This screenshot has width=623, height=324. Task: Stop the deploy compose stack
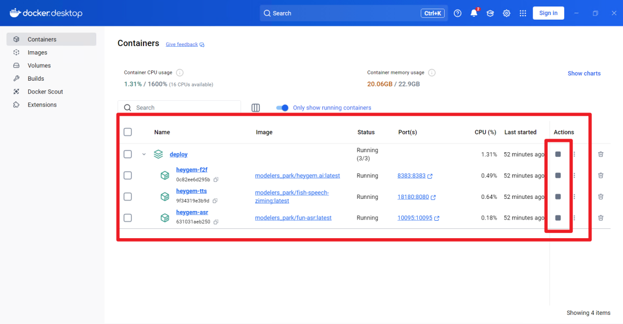(558, 154)
